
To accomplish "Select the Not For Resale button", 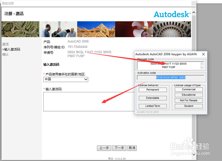I will (189, 100).
